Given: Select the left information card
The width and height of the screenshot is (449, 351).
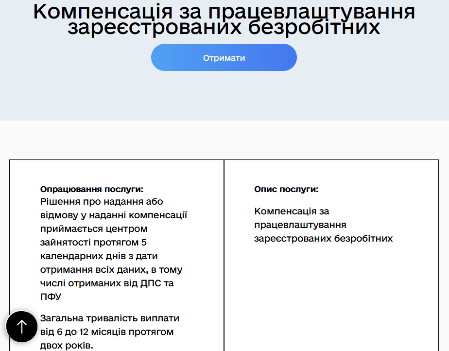Looking at the screenshot, I should point(117,253).
